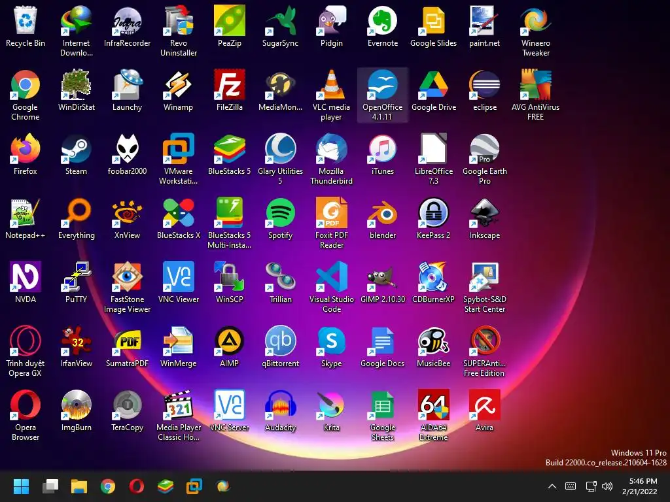Click the VNC Viewer desktop icon
The width and height of the screenshot is (670, 502).
[x=179, y=277]
